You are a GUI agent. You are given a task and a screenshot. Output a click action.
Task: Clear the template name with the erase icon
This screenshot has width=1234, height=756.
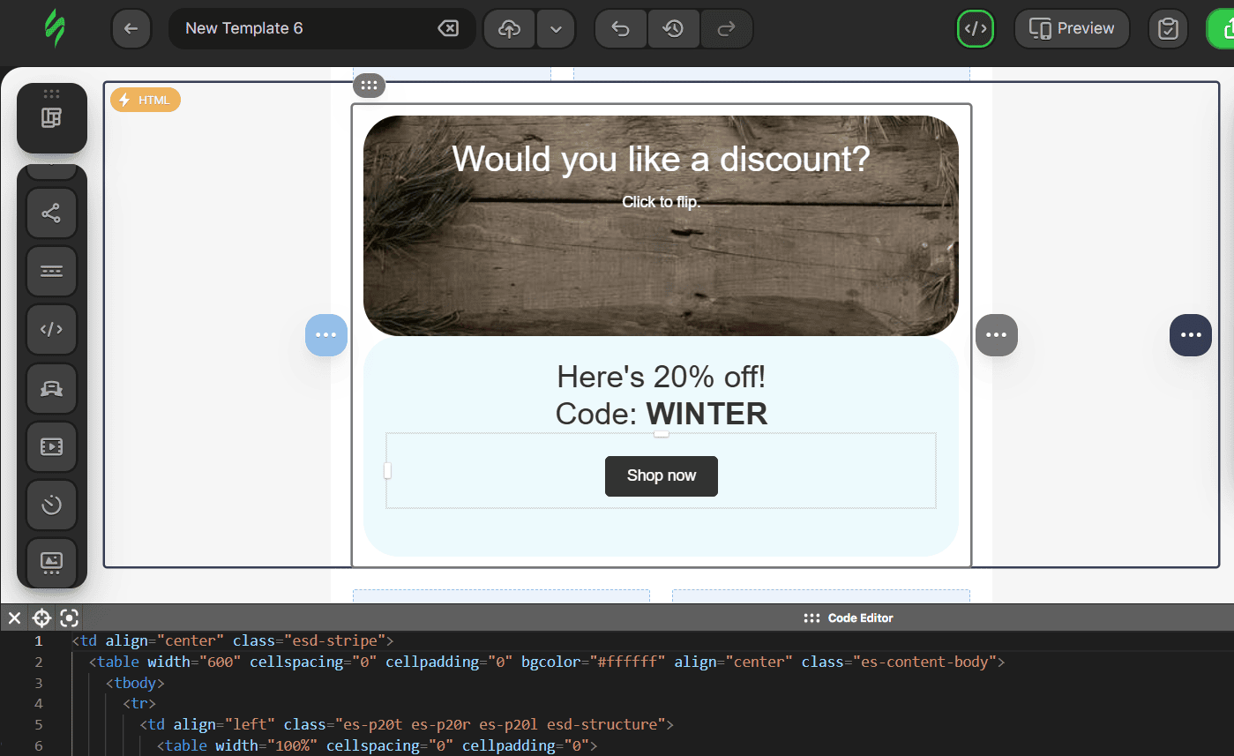click(448, 28)
